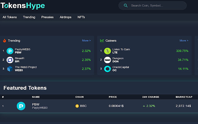Click The Web3 Project cube icon
Image resolution: width=198 pixels, height=124 pixels.
[x=10, y=69]
